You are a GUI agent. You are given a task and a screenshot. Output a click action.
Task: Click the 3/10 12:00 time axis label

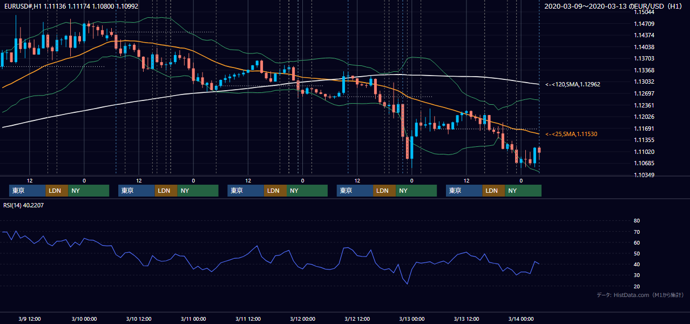pos(139,319)
